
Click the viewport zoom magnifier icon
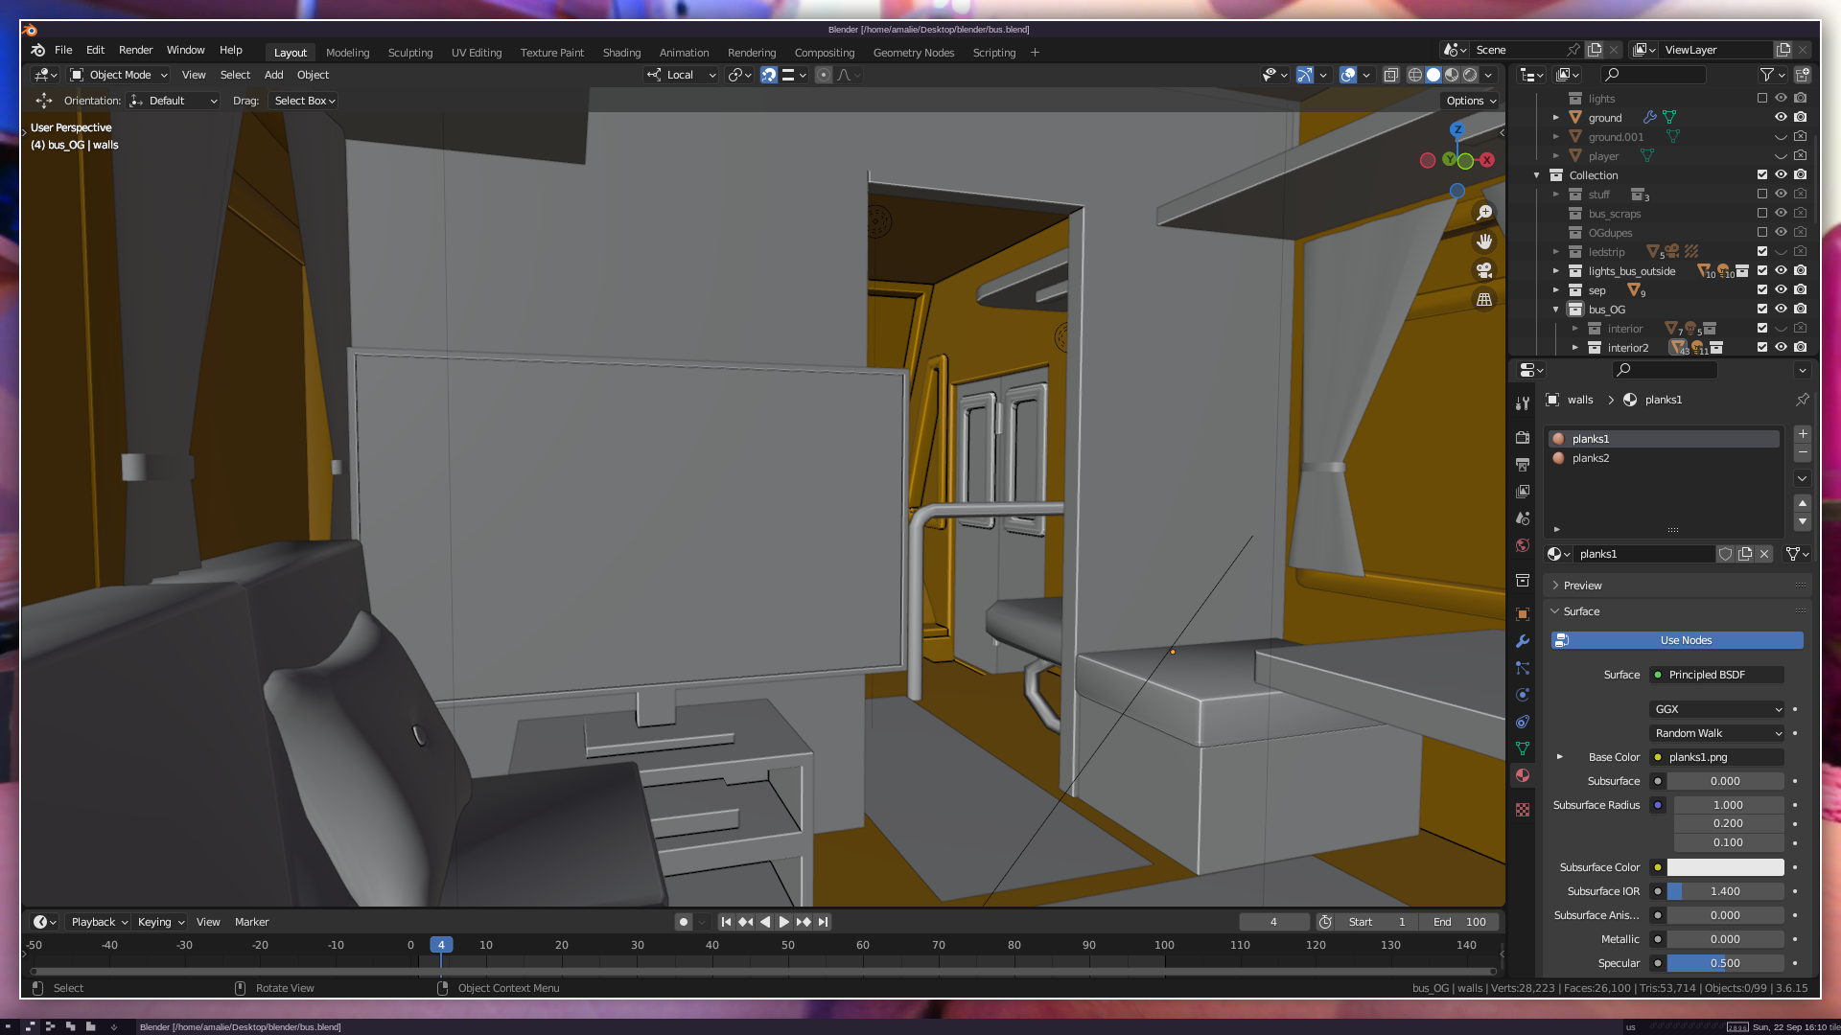1484,213
